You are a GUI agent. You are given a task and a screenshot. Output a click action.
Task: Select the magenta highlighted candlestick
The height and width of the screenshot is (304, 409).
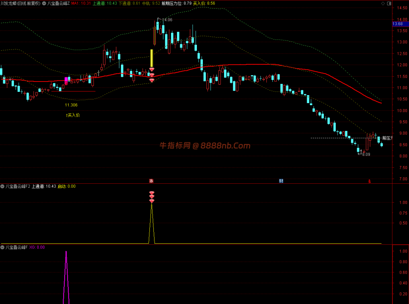coord(66,81)
